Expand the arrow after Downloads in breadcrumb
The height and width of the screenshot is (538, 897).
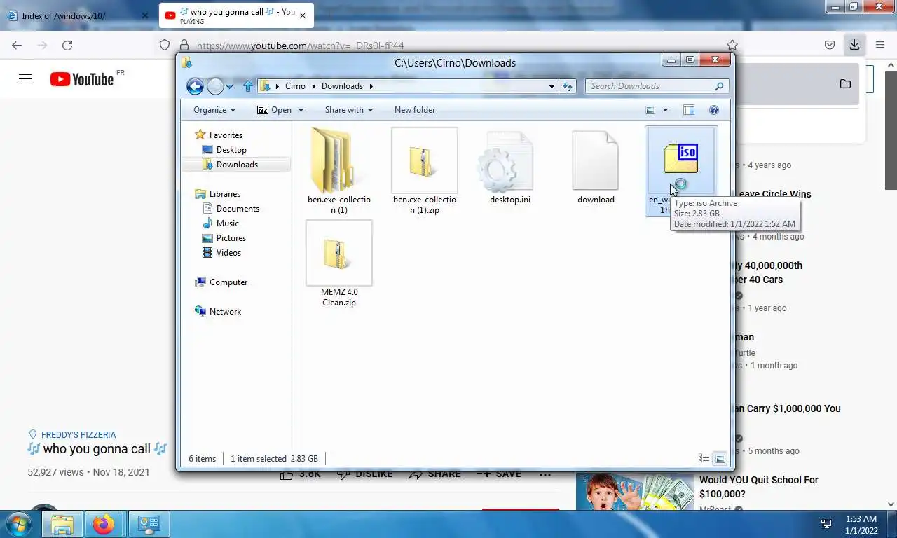371,86
